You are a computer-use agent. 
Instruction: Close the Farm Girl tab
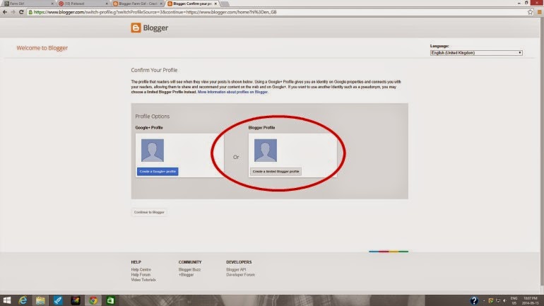coord(52,4)
